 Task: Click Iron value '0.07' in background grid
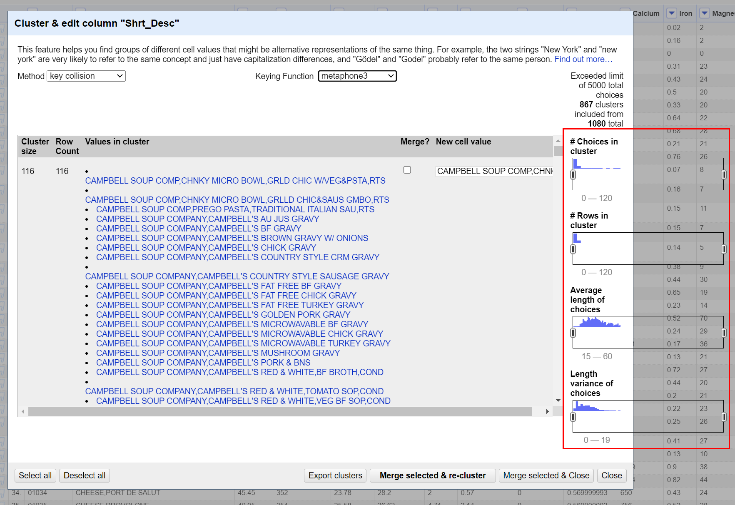pos(673,169)
